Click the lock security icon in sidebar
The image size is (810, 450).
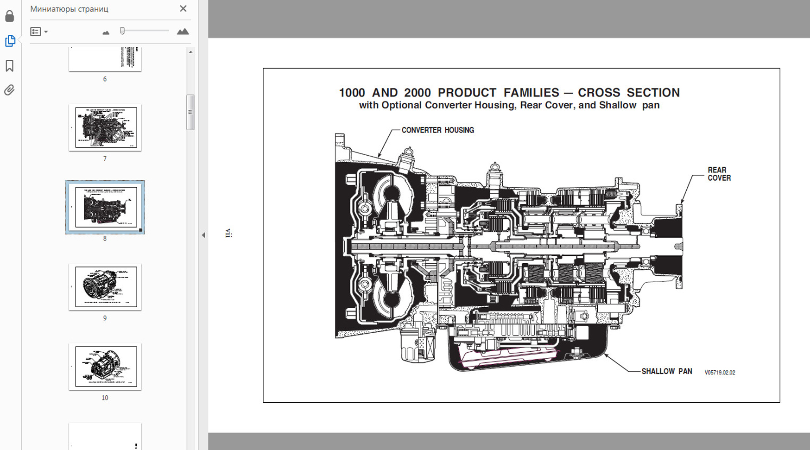(x=10, y=16)
